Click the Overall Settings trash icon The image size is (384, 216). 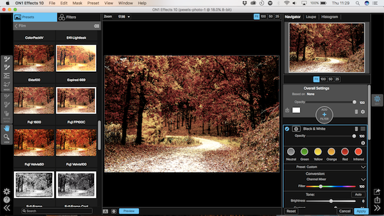pyautogui.click(x=356, y=112)
